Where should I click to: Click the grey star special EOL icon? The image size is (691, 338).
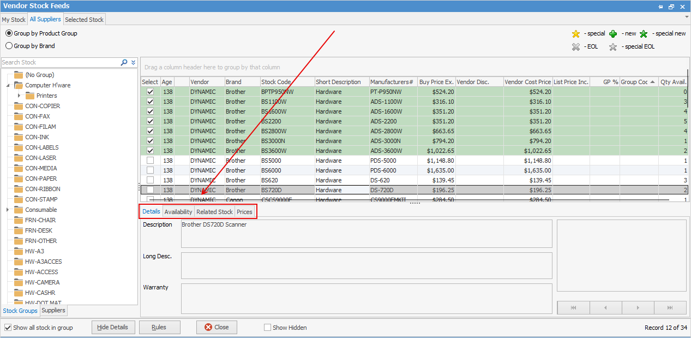point(613,47)
